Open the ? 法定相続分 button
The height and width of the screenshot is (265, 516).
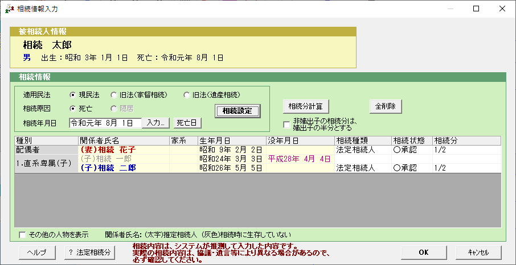(90, 252)
